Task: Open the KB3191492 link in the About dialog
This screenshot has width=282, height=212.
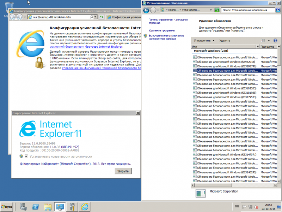Action: click(70, 147)
